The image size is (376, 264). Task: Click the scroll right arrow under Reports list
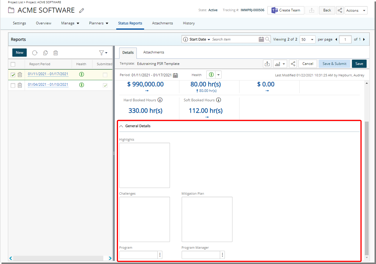tap(110, 258)
